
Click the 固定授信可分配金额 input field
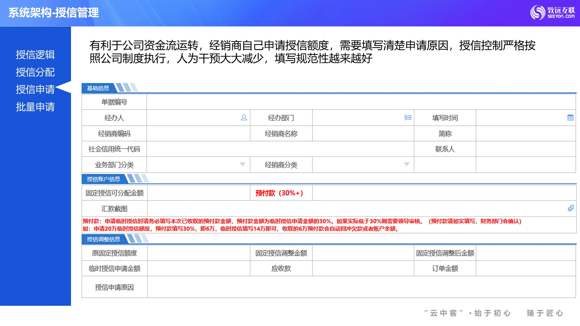(198, 193)
